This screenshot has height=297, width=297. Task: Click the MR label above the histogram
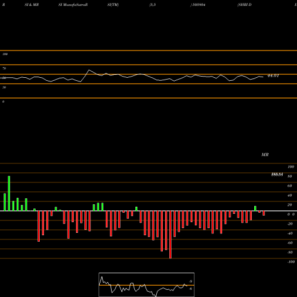tap(265, 154)
